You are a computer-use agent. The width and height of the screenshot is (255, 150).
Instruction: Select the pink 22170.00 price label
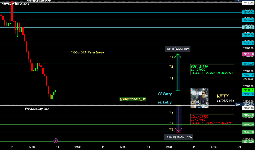(248, 54)
